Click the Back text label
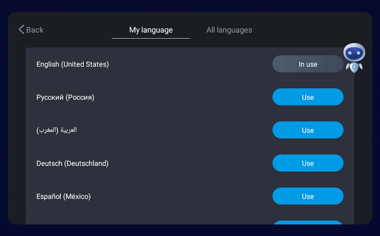The image size is (380, 236). (35, 30)
